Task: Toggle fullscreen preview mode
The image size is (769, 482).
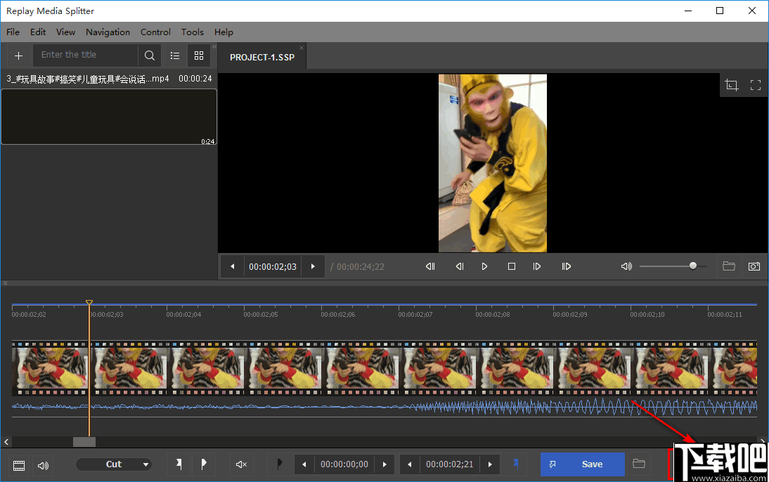Action: 755,85
